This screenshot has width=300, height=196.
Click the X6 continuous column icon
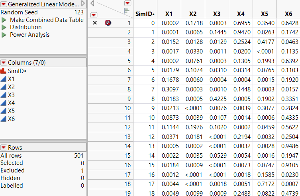click(x=4, y=119)
